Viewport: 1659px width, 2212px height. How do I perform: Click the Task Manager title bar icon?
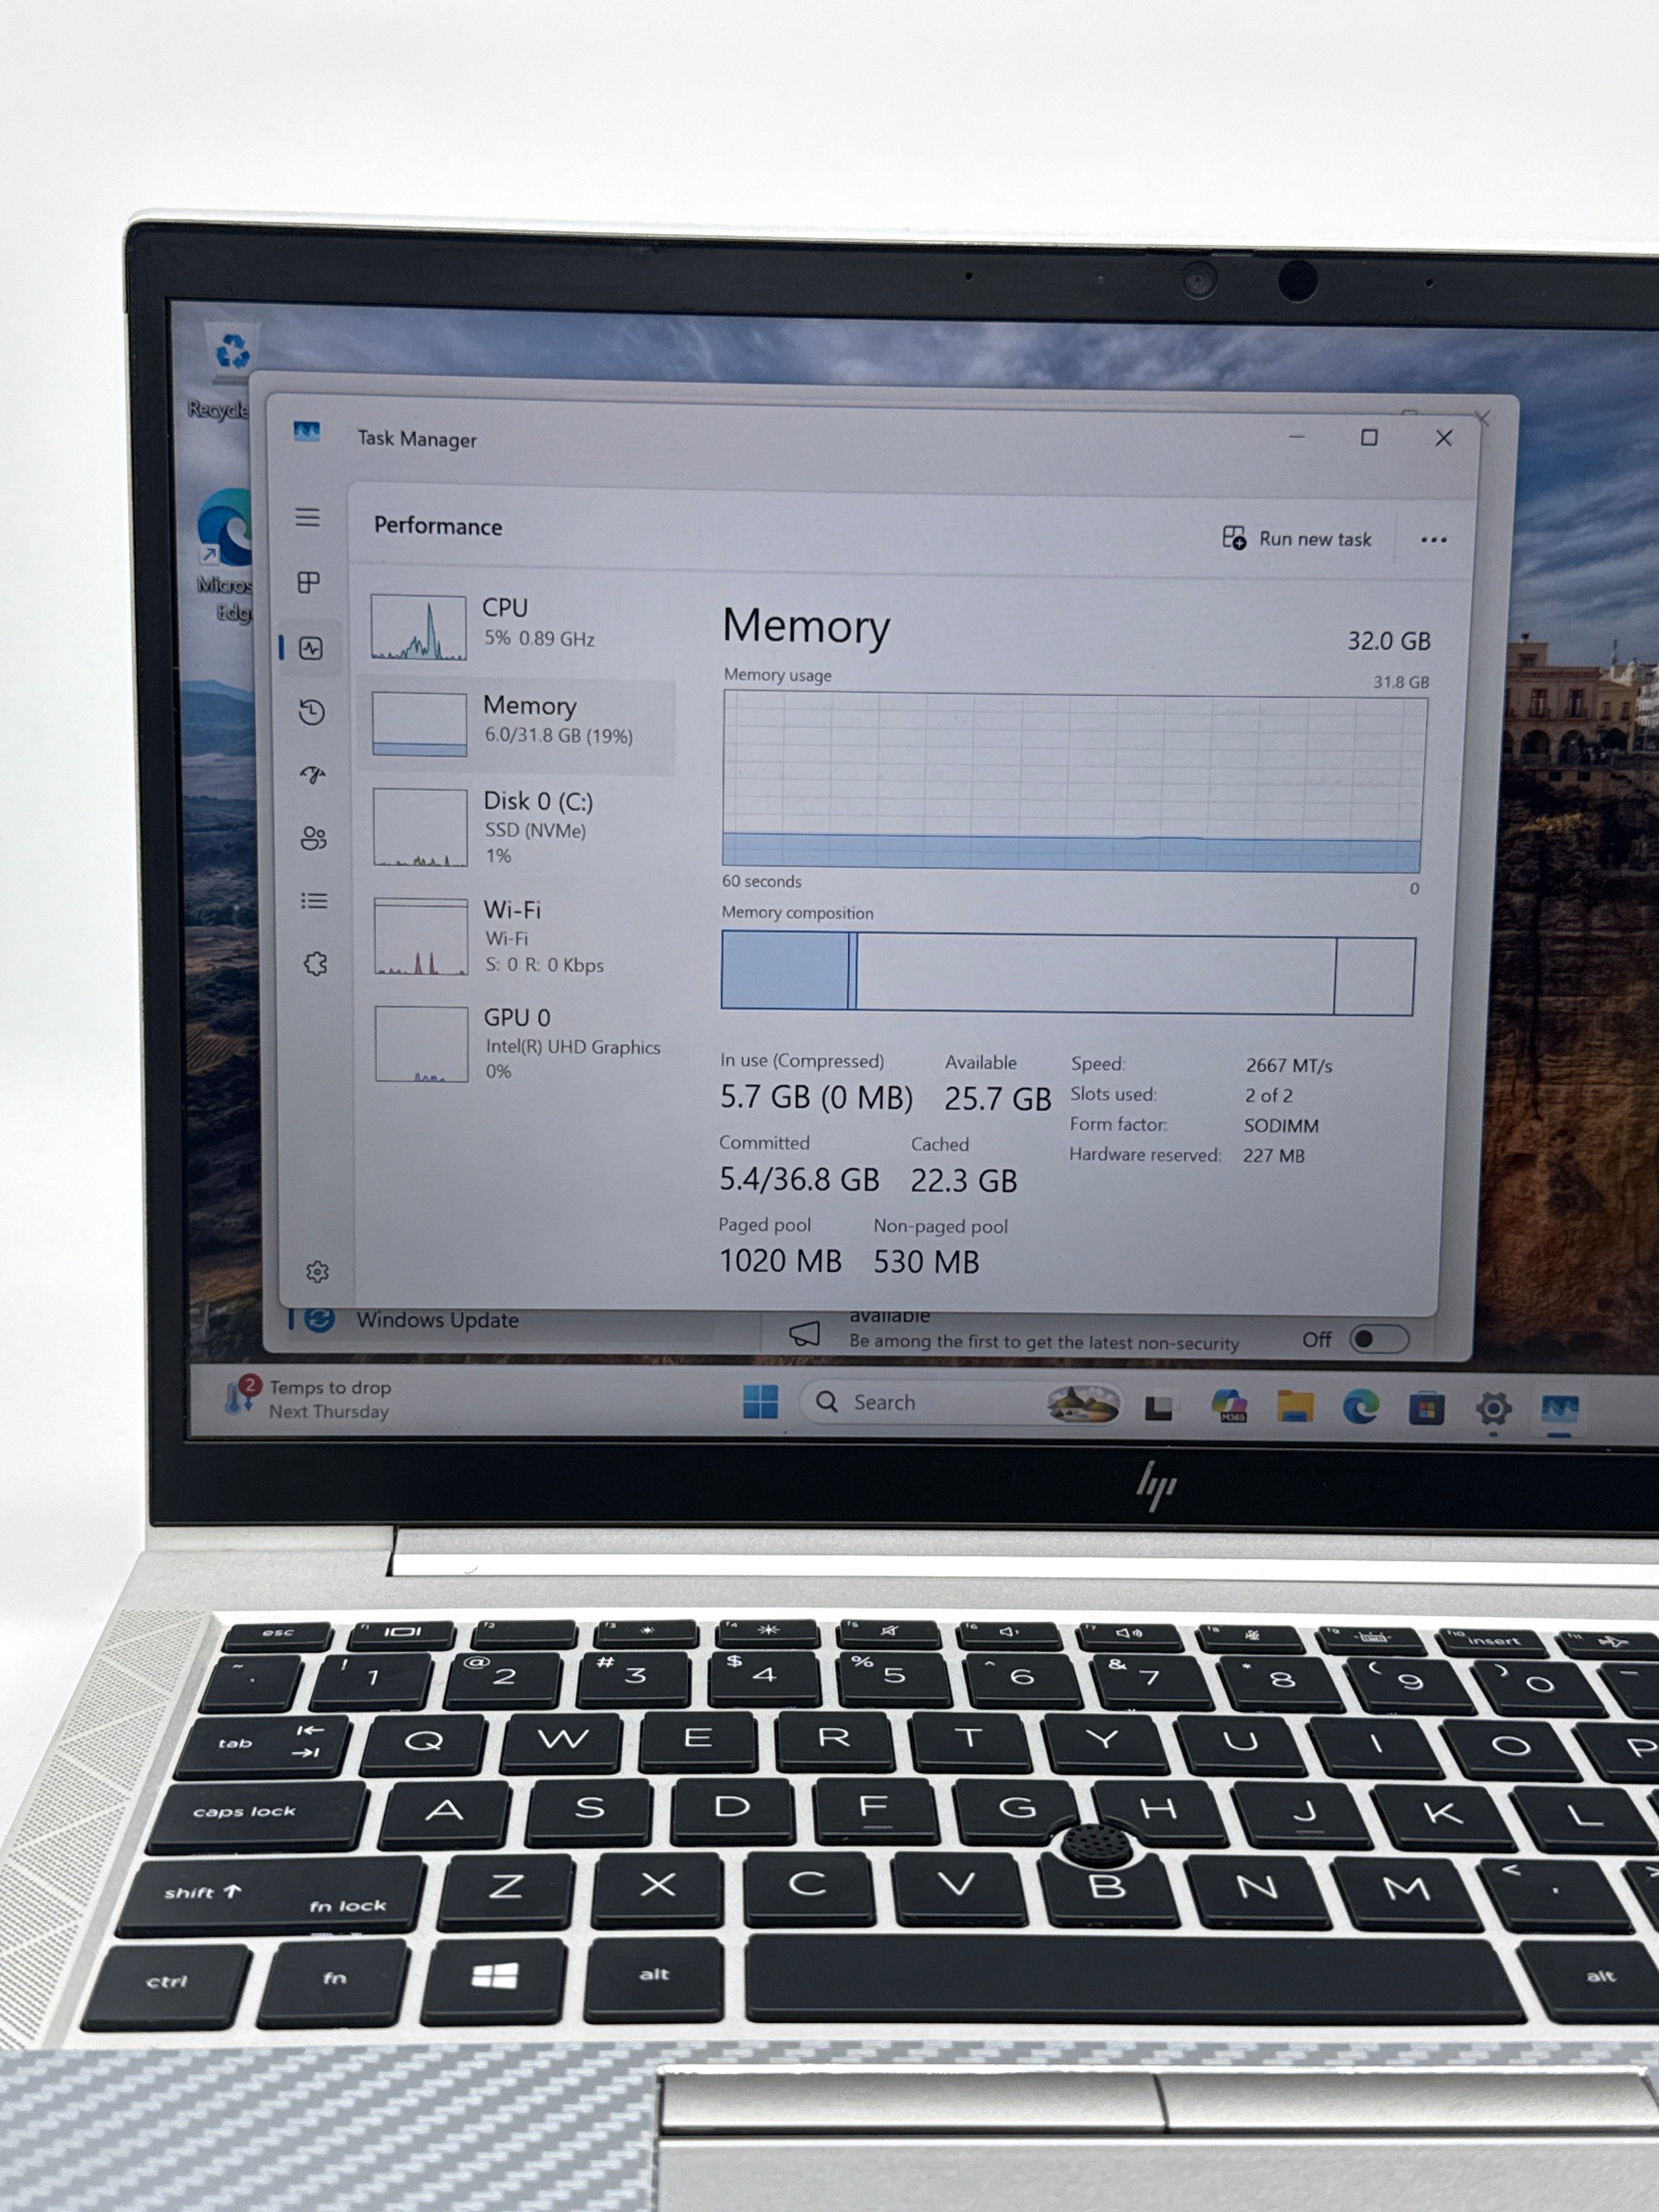[x=306, y=431]
